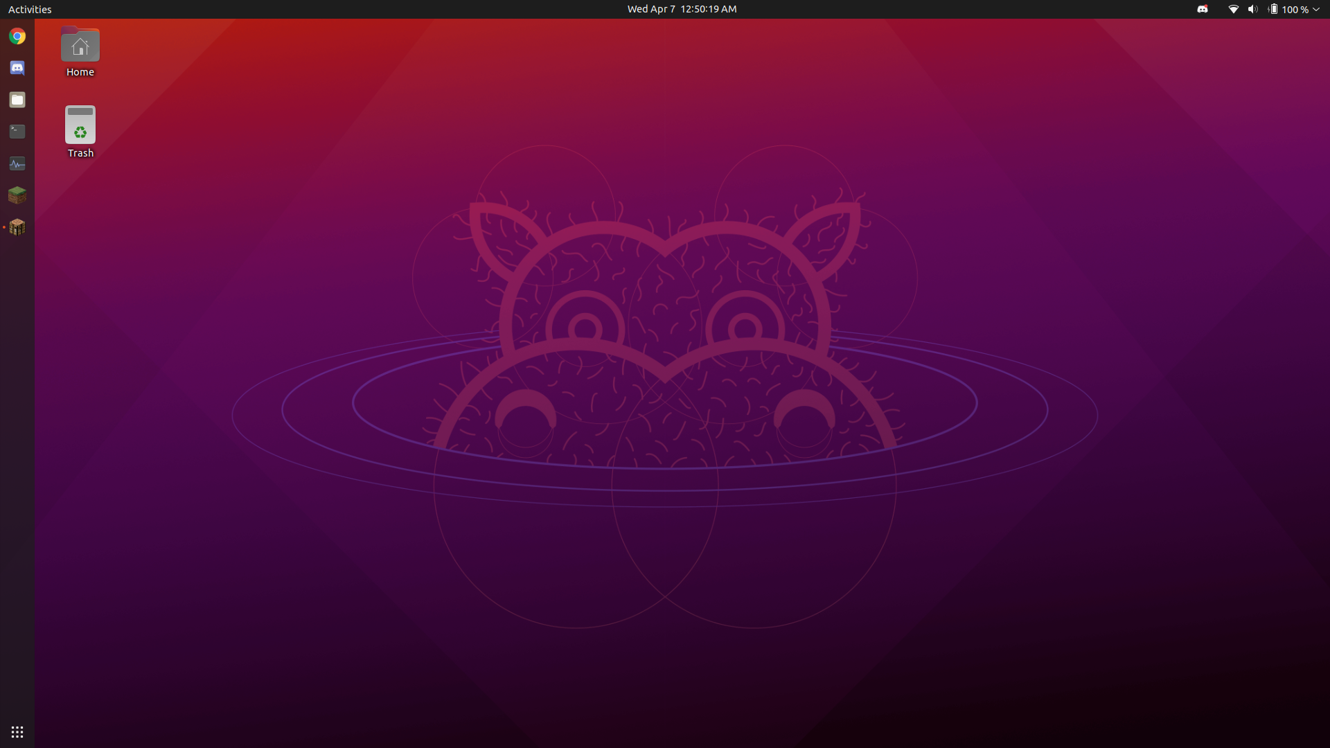The height and width of the screenshot is (748, 1330).
Task: Open Activities overview
Action: [30, 9]
